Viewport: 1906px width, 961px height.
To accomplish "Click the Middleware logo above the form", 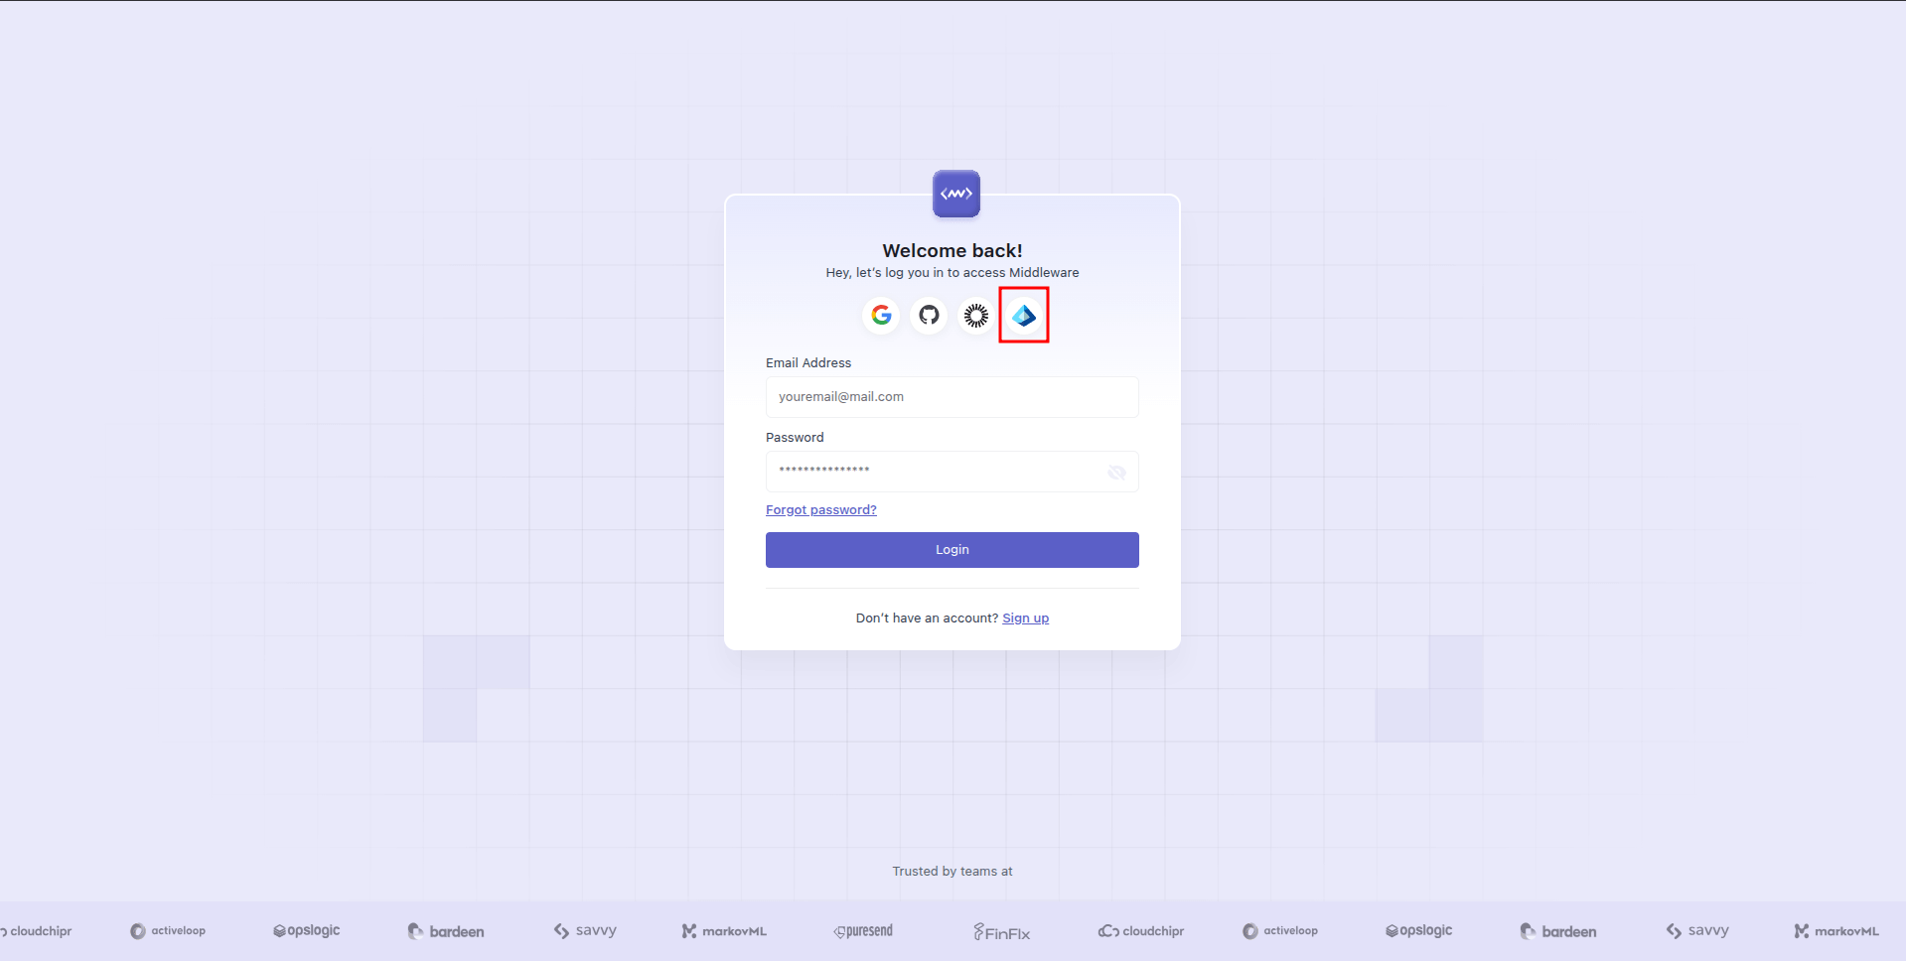I will (x=955, y=194).
